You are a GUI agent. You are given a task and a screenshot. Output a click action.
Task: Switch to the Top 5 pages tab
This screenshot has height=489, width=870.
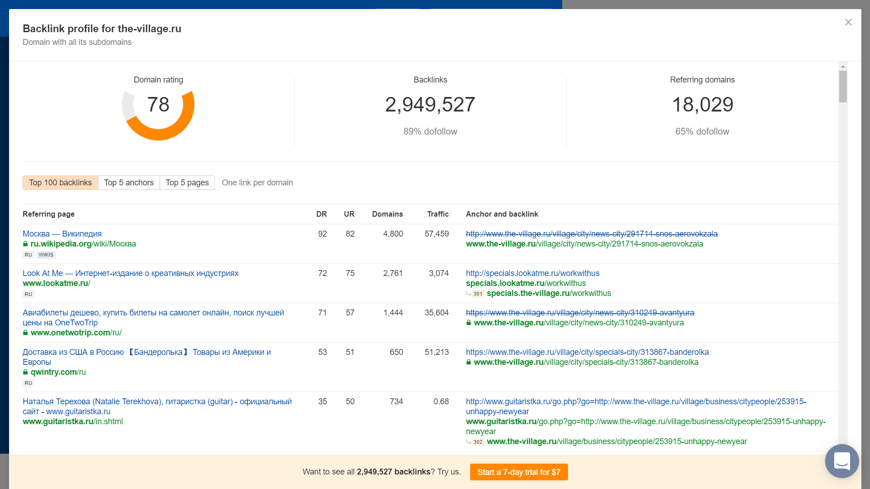(187, 183)
